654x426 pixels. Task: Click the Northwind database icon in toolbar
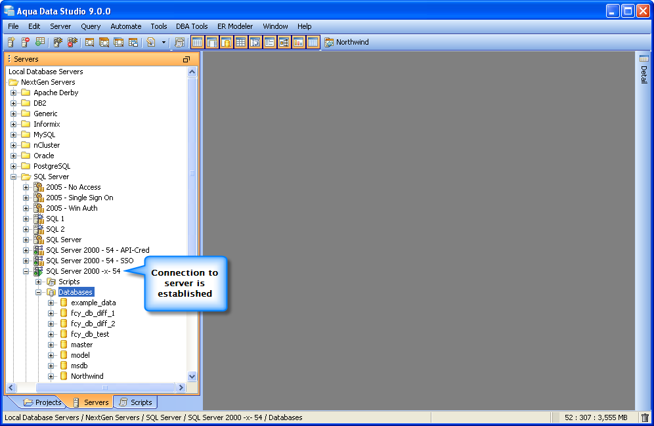click(329, 42)
